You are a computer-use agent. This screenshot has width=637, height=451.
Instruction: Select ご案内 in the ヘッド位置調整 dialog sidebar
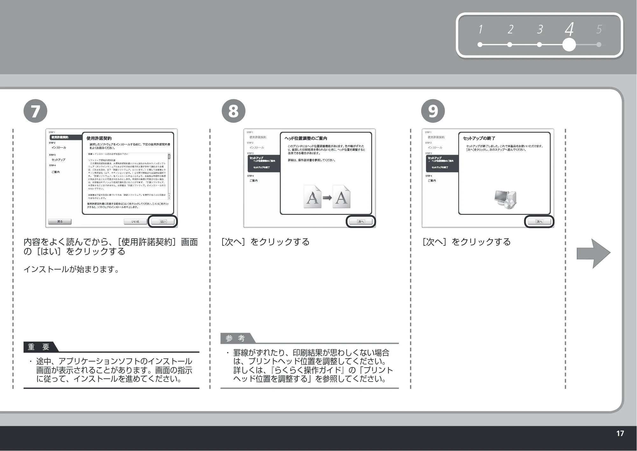pos(253,181)
